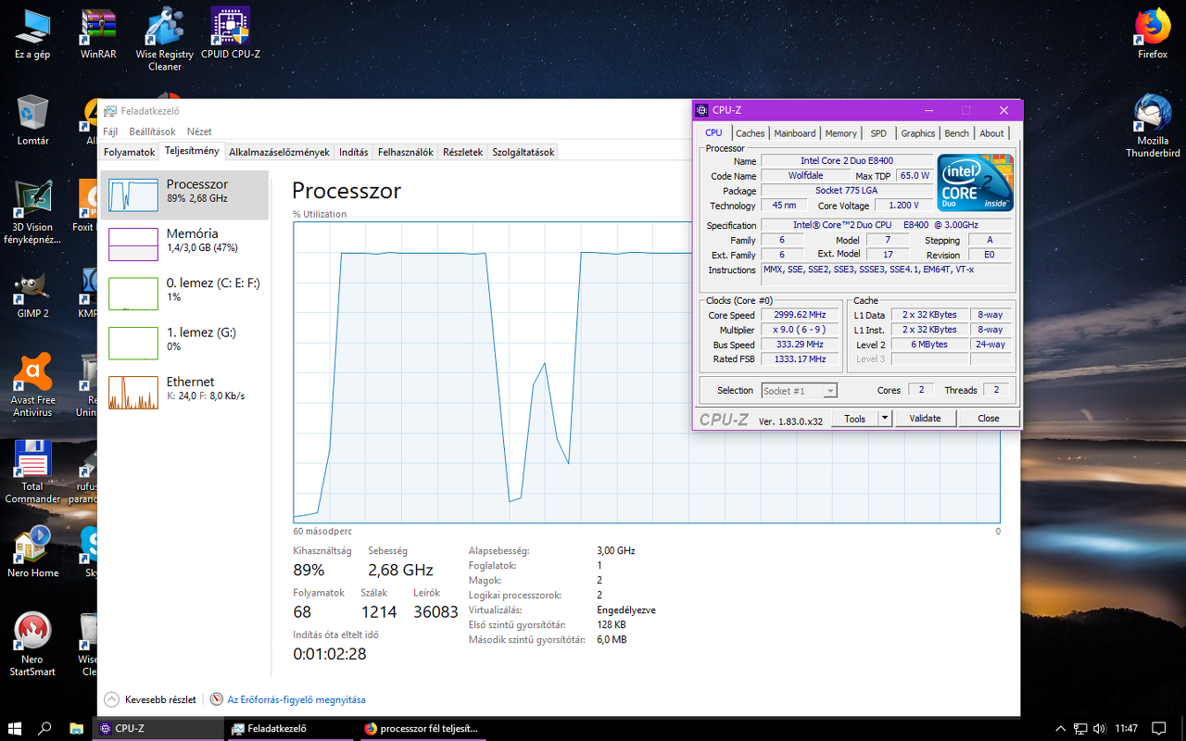Open the Az Erőforrás-figyelő megnyitása link
The image size is (1186, 741).
(x=296, y=700)
